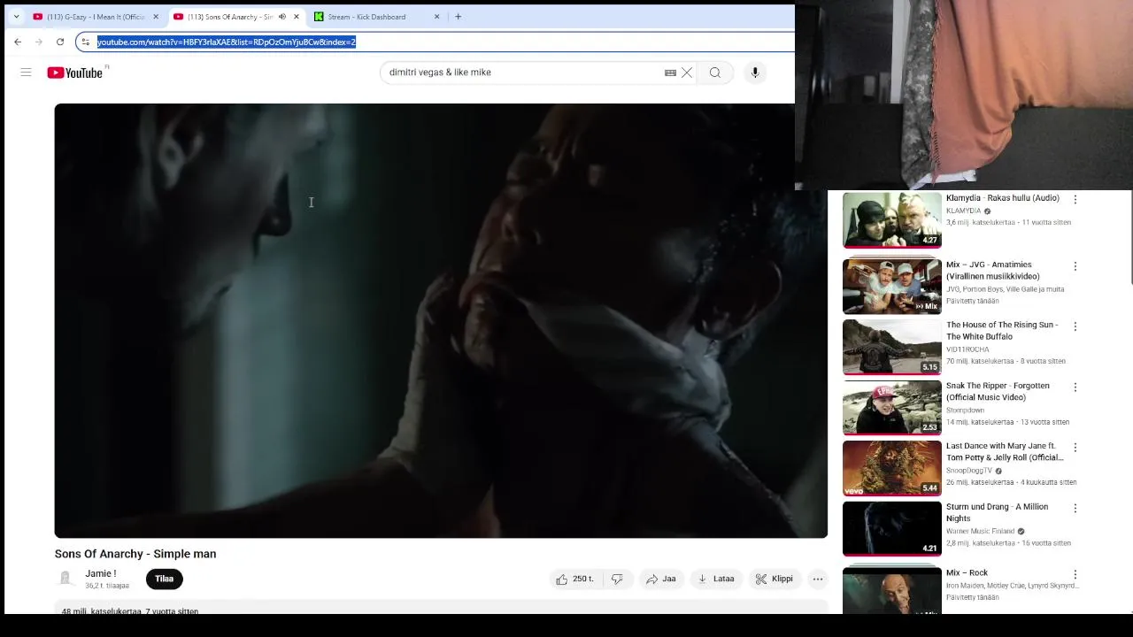Reload the current page
Image resolution: width=1133 pixels, height=637 pixels.
[x=60, y=42]
